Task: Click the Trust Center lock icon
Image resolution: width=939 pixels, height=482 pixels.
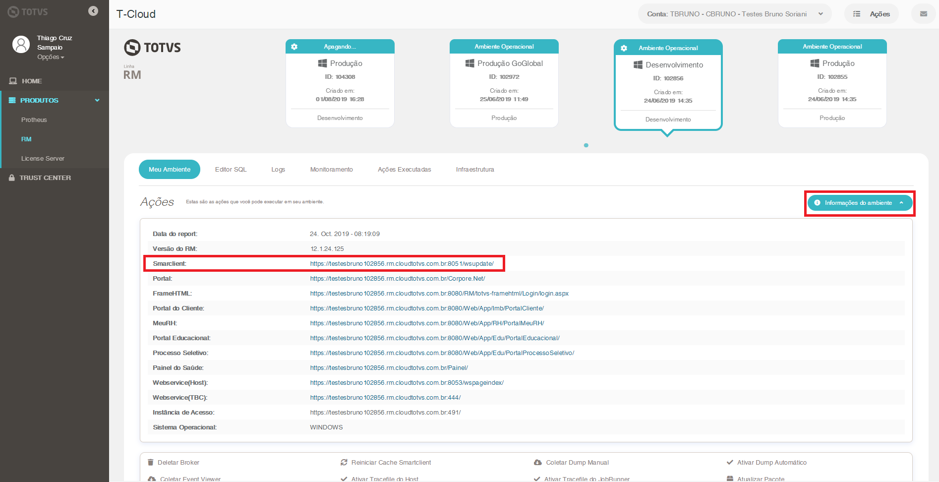Action: click(x=11, y=178)
